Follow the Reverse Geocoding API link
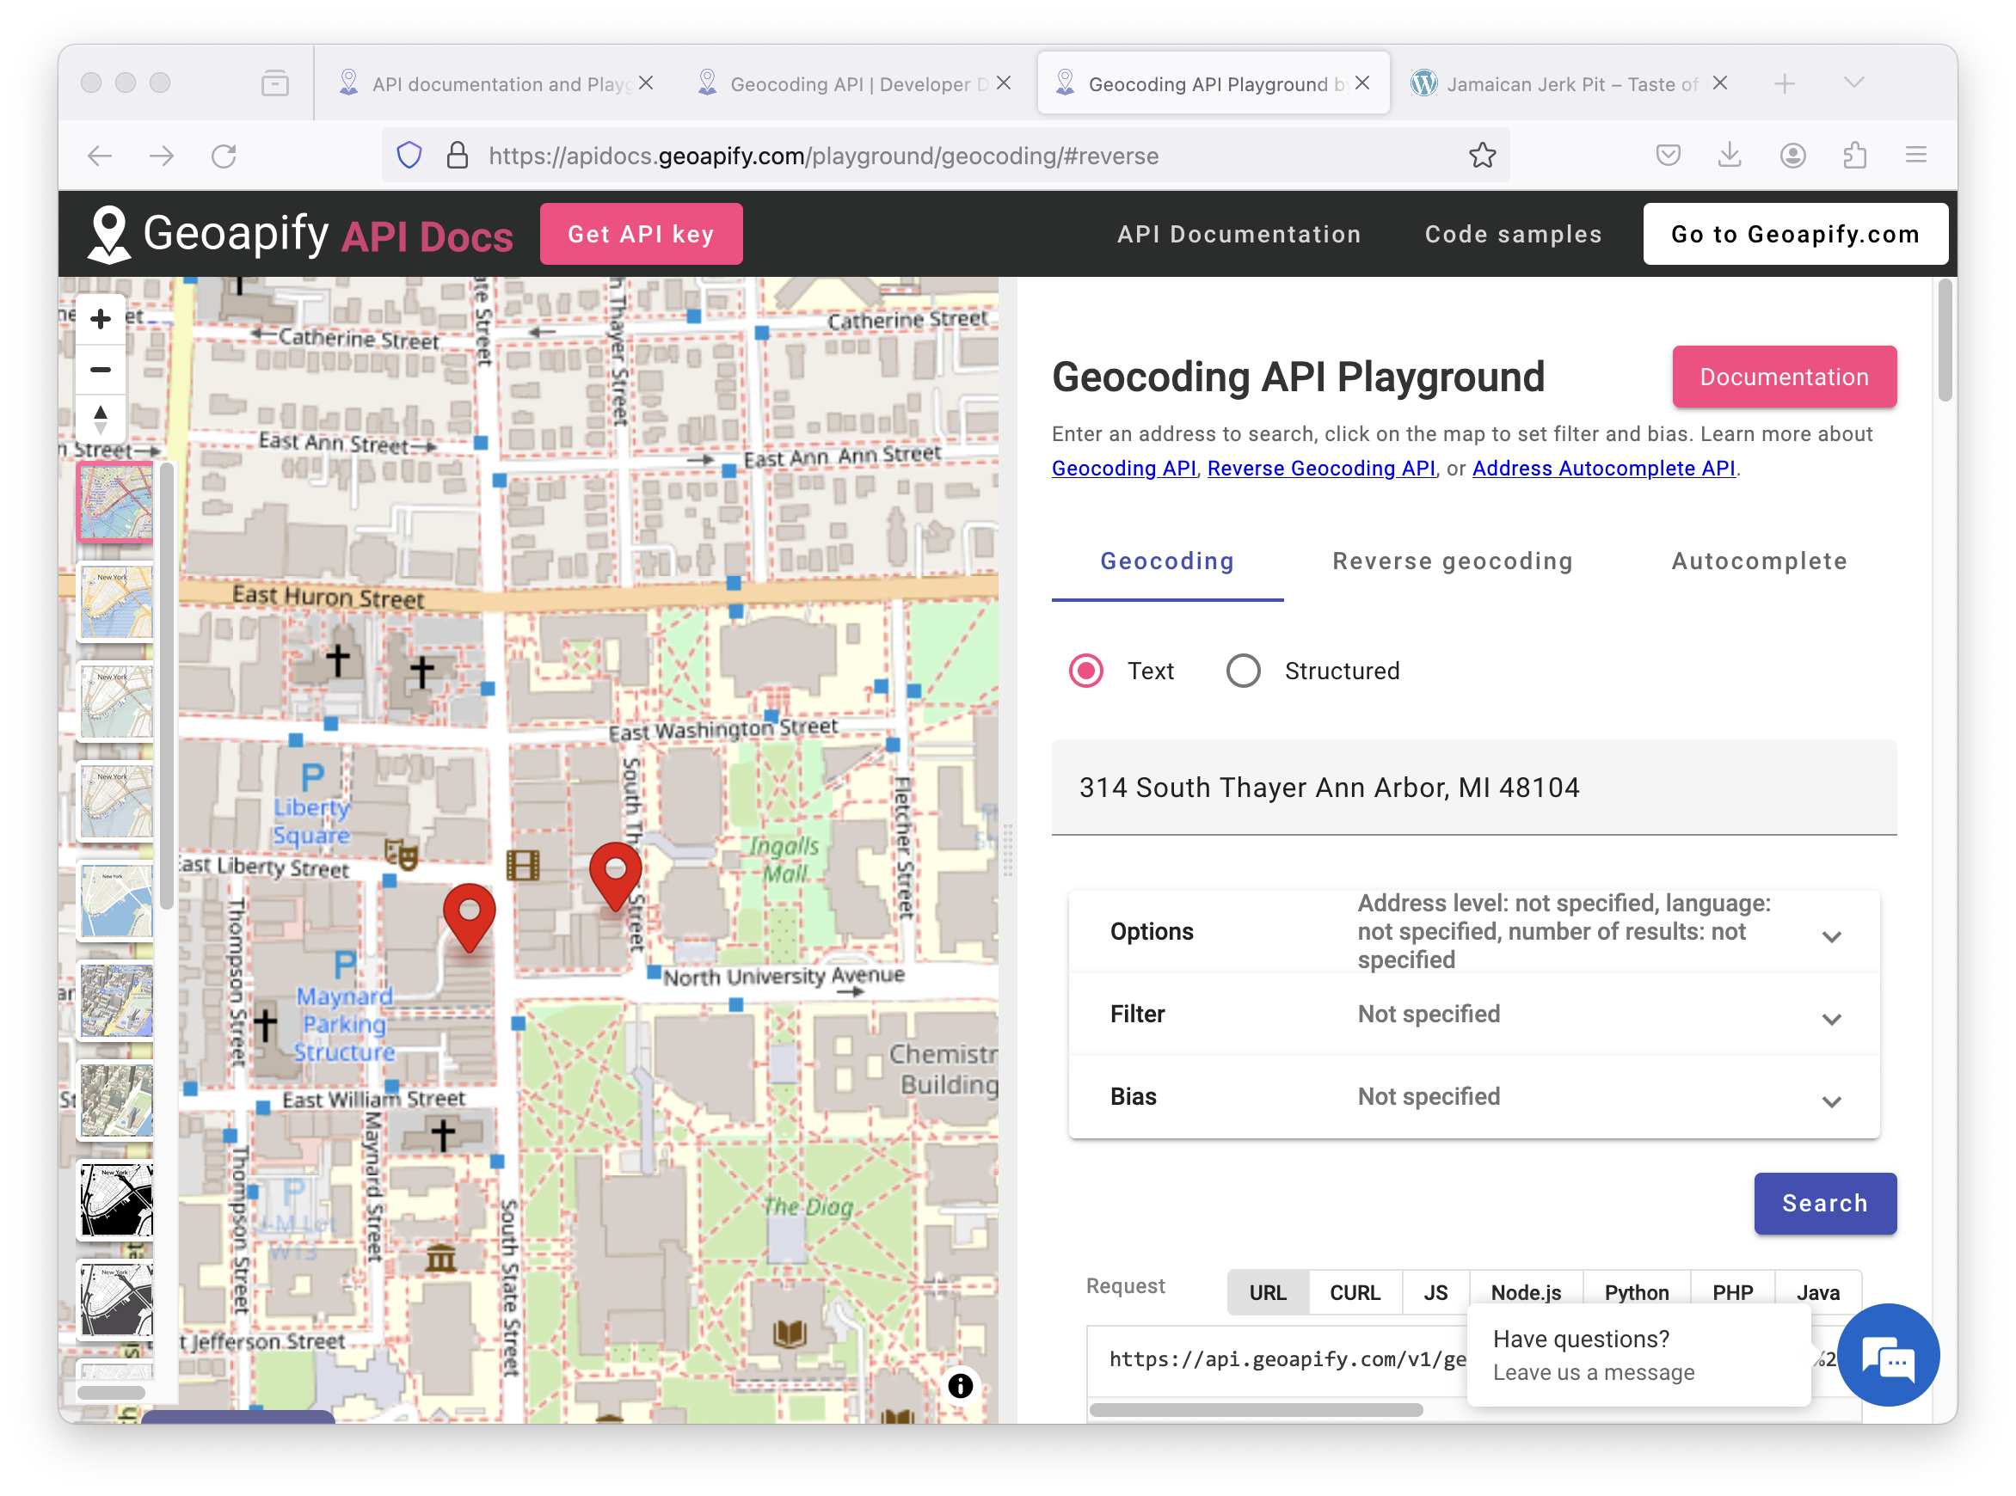The width and height of the screenshot is (2016, 1496). click(x=1320, y=469)
